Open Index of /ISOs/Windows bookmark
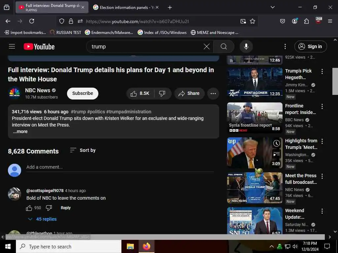Image resolution: width=338 pixels, height=253 pixels. pos(162,33)
